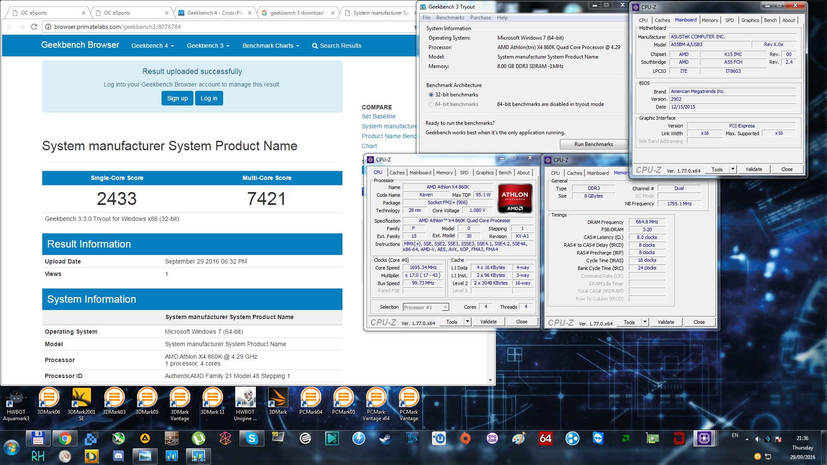The image size is (827, 465).
Task: Open Skype taskbar icon
Action: (x=252, y=439)
